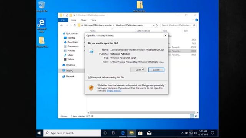
Task: Select Videos in navigation pane
Action: (71, 59)
